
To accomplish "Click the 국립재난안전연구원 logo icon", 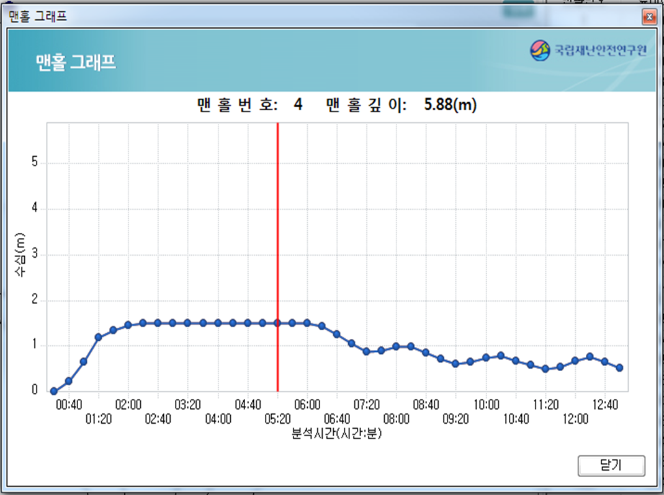I will [x=540, y=51].
